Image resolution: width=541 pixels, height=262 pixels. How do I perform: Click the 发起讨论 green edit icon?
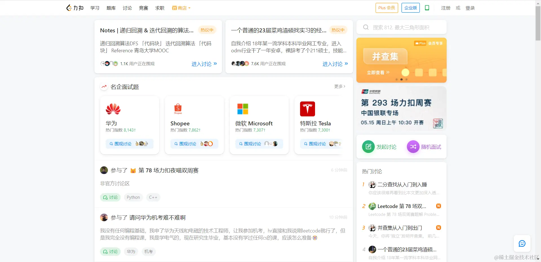[368, 146]
